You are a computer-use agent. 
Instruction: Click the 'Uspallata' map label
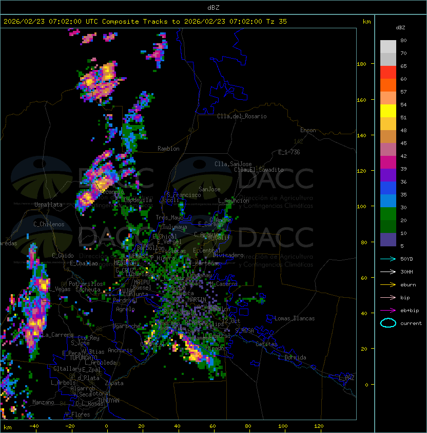pos(48,205)
